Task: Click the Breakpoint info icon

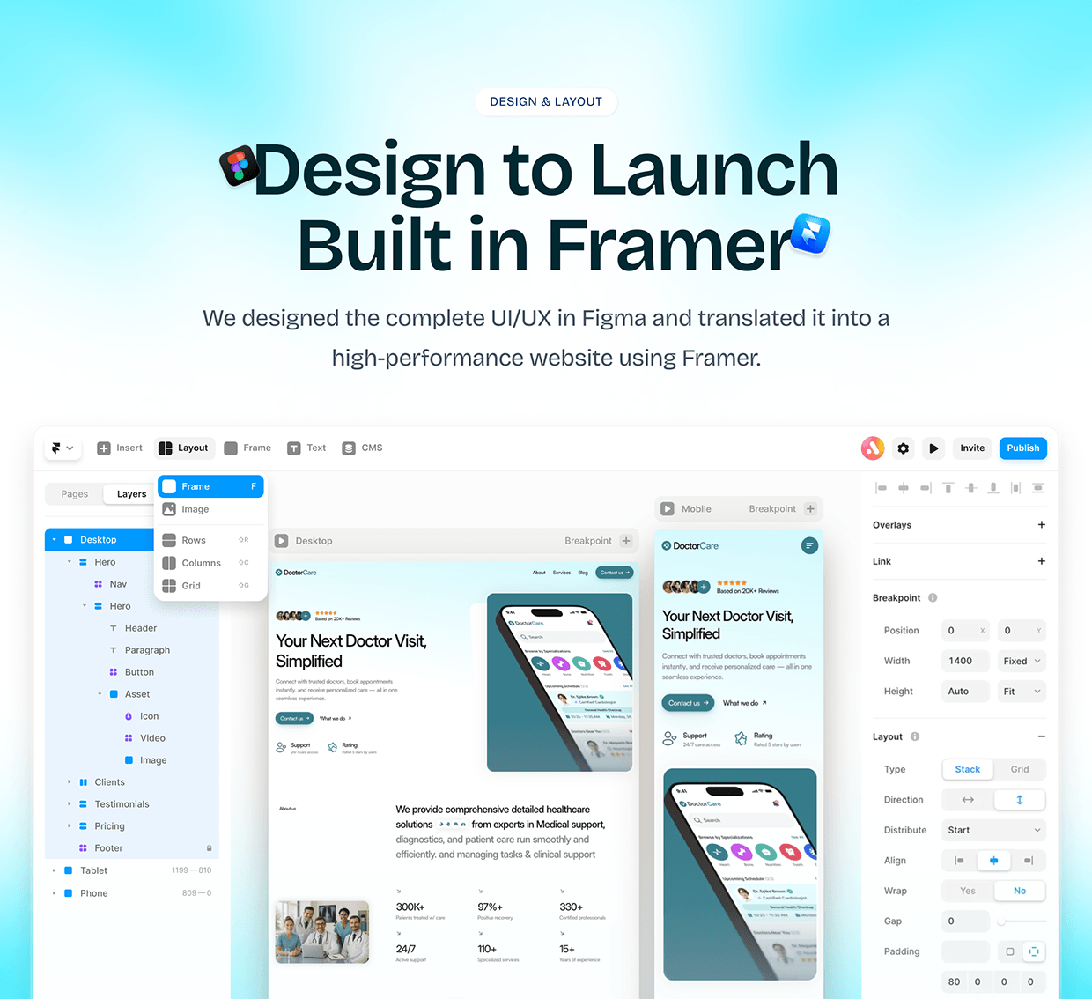Action: tap(933, 598)
